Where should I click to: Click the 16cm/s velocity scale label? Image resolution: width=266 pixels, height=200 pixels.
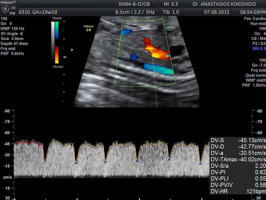[x=57, y=18]
